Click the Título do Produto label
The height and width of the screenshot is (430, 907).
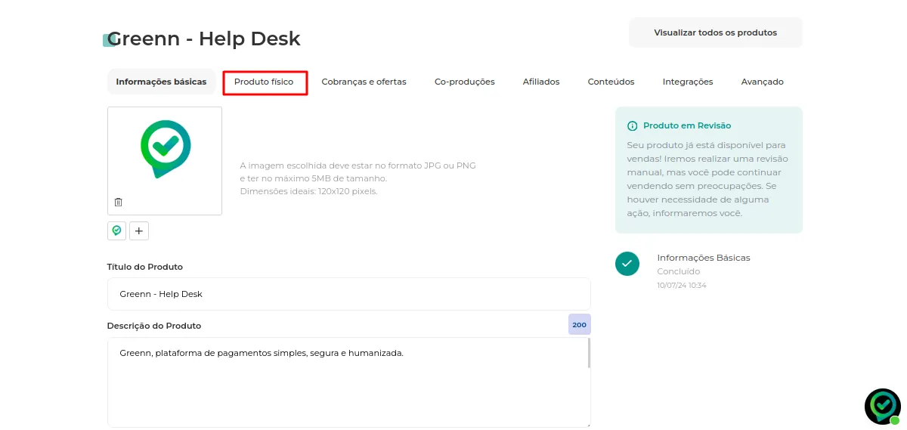(145, 267)
